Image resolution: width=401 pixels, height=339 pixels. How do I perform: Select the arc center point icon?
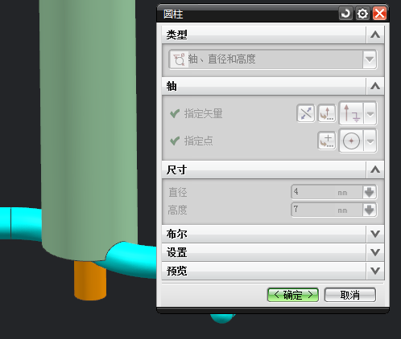pyautogui.click(x=351, y=141)
